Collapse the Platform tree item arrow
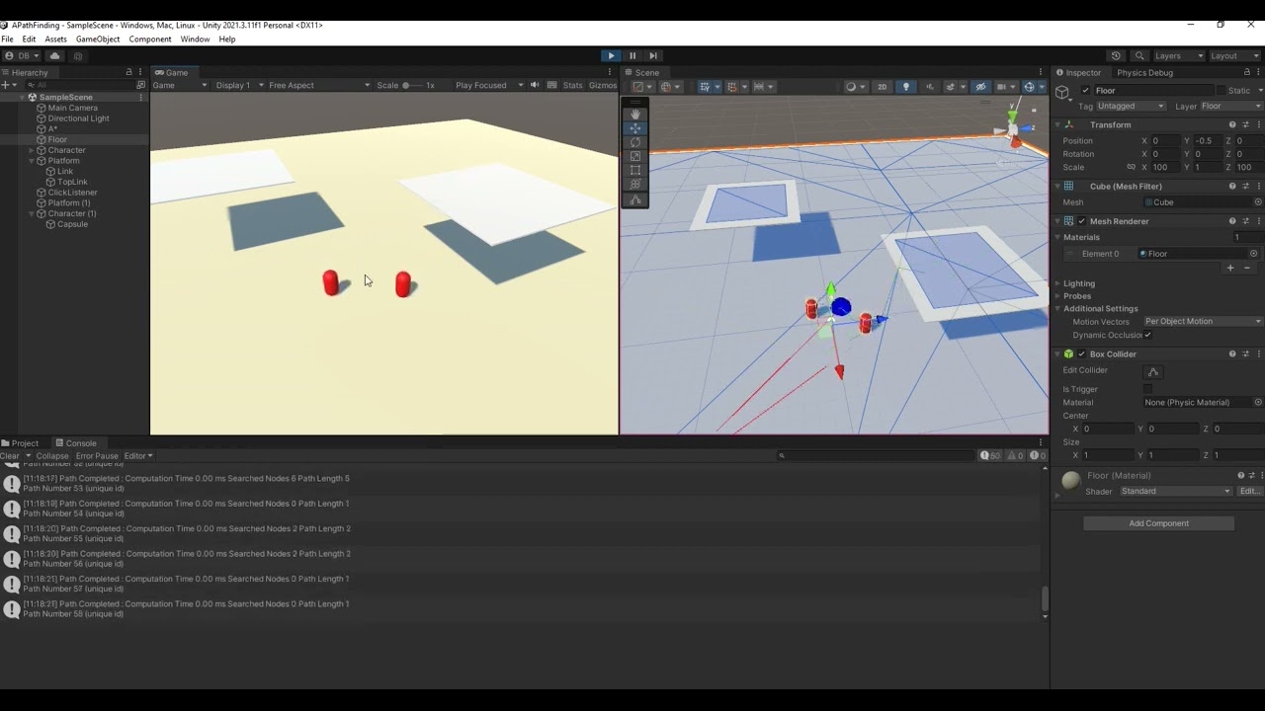The width and height of the screenshot is (1265, 711). [32, 161]
